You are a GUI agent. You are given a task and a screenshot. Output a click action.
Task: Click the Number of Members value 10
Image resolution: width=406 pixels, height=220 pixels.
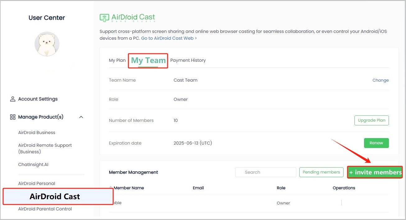click(176, 120)
